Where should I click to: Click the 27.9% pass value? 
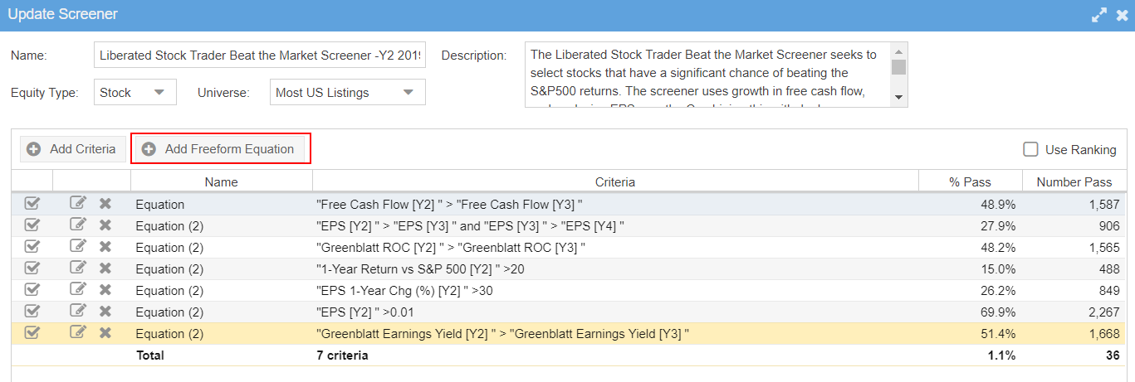pos(998,225)
